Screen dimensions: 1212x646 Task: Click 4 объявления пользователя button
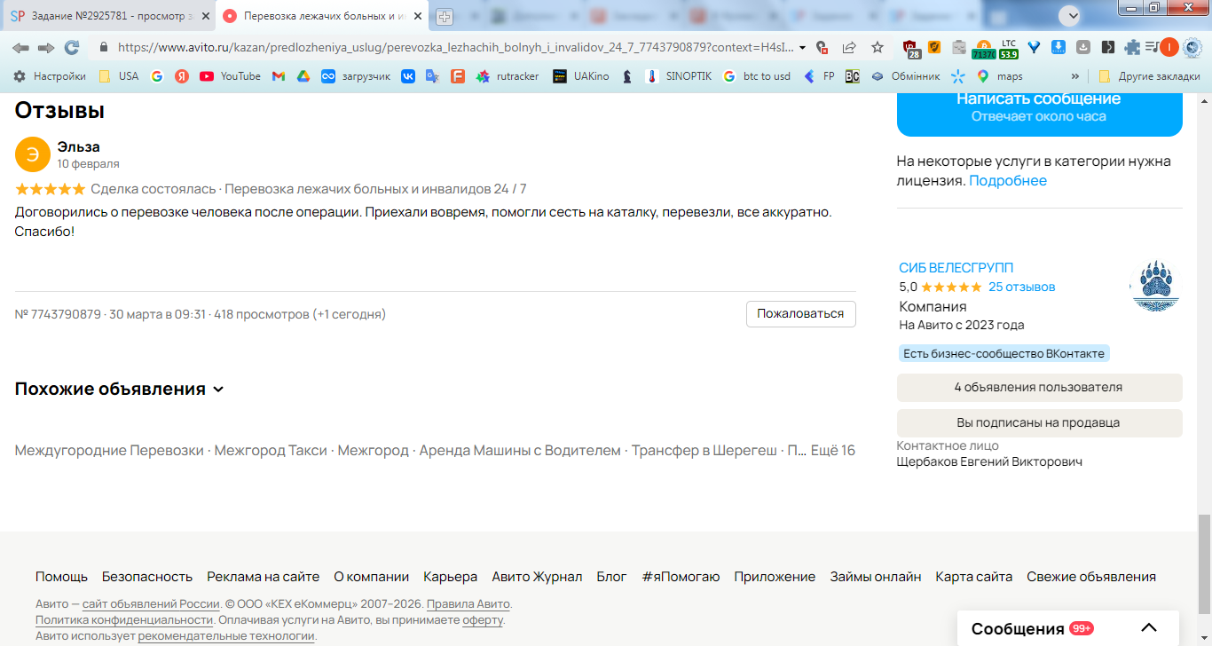tap(1040, 387)
